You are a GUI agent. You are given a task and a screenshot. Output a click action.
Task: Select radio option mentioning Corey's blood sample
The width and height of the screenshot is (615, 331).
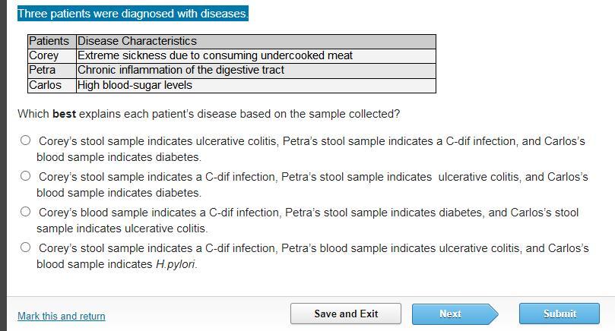(26, 212)
